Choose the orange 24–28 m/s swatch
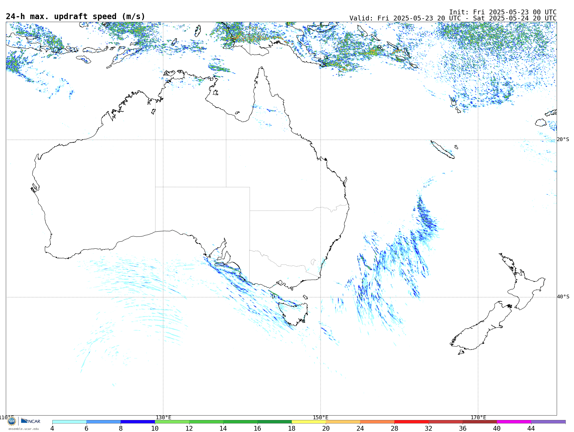This screenshot has width=574, height=432. click(377, 422)
